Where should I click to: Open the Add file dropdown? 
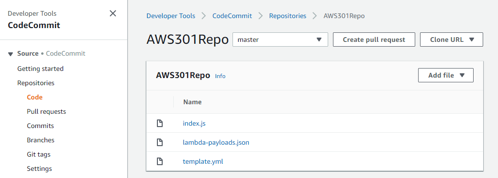[445, 75]
